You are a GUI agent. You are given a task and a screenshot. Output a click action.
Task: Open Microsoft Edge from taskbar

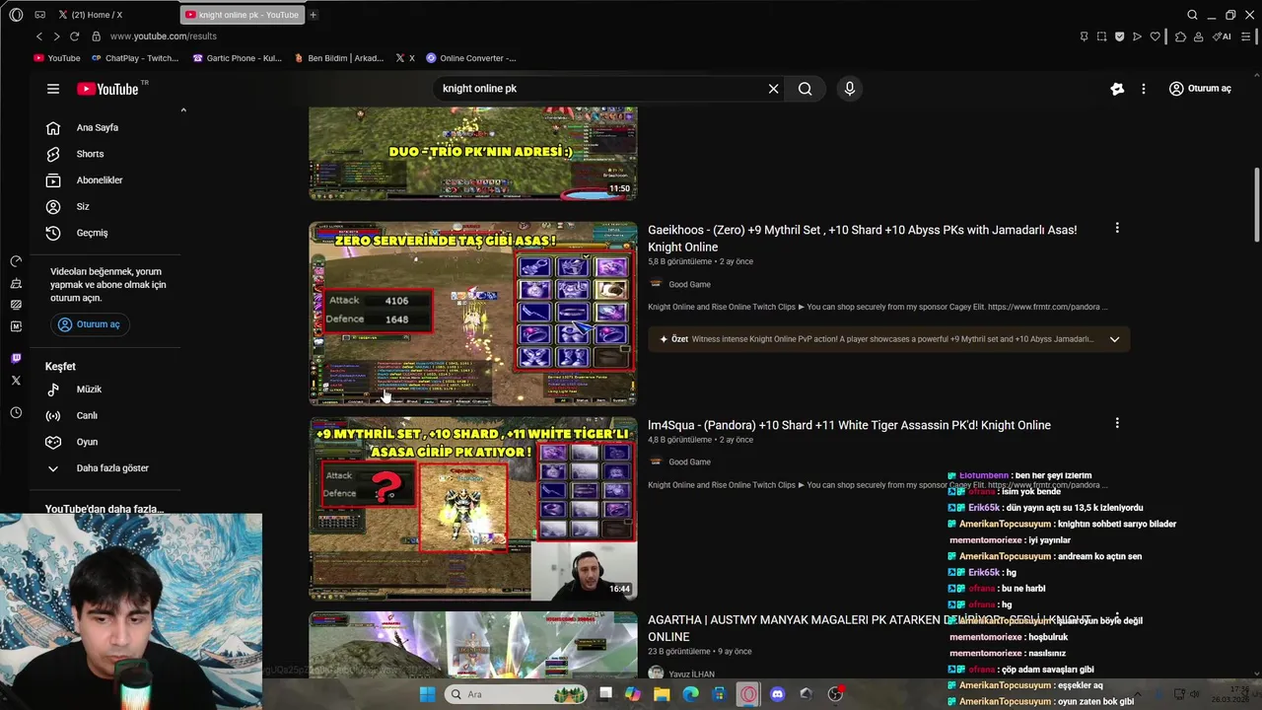pyautogui.click(x=690, y=694)
